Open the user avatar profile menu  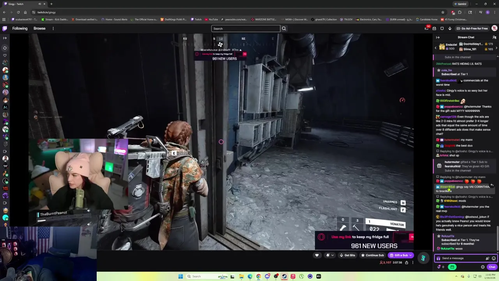(x=494, y=28)
